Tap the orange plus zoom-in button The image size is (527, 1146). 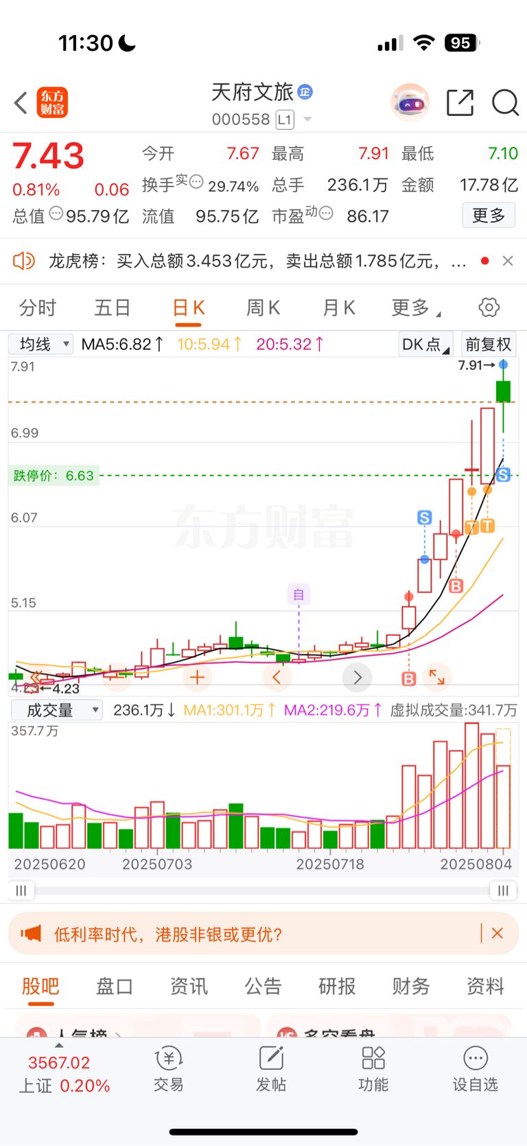click(x=198, y=677)
